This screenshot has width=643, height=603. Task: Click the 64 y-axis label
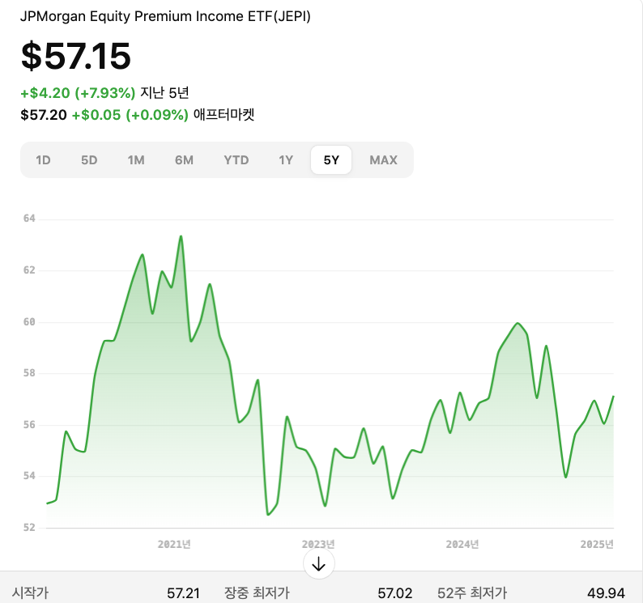pos(29,219)
